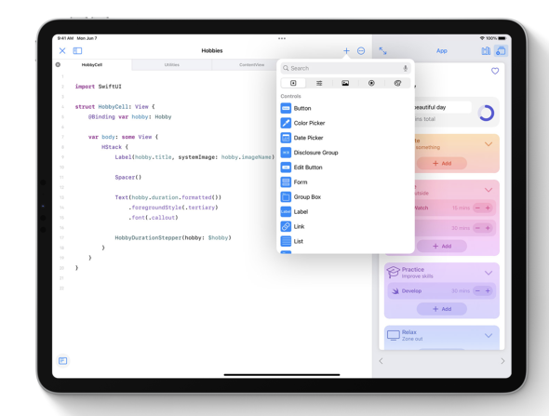The height and width of the screenshot is (416, 549).
Task: Switch to the ContentView tab
Action: (252, 65)
